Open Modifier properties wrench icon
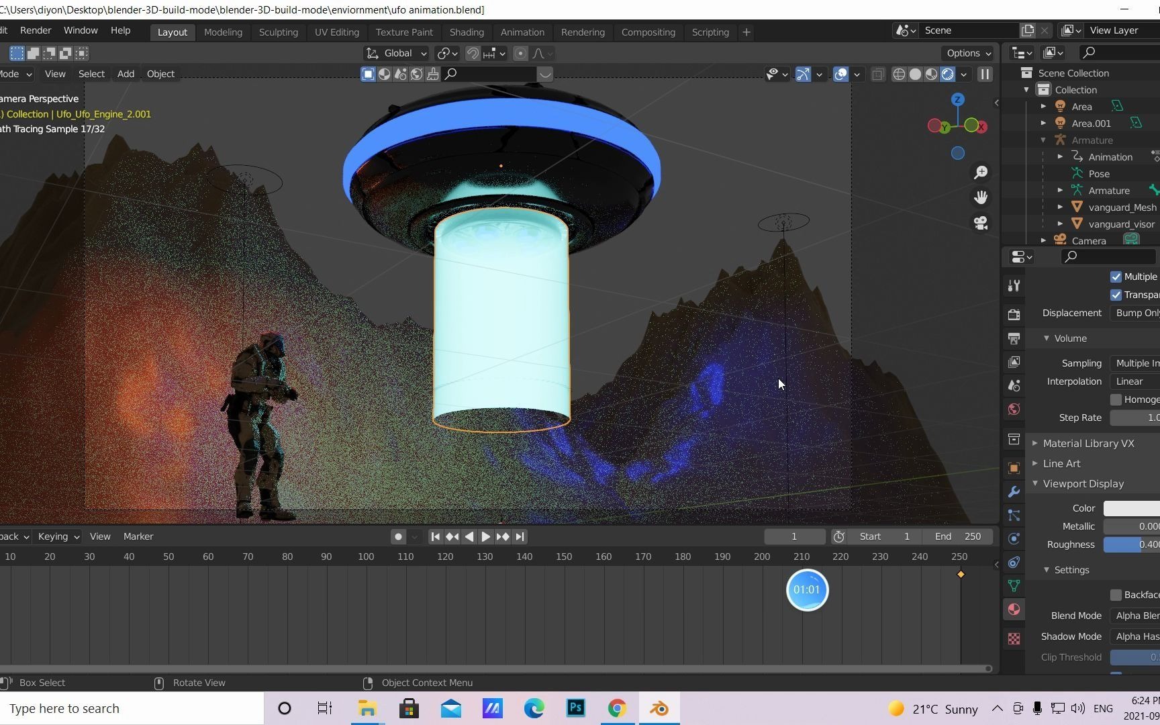 click(x=1014, y=492)
